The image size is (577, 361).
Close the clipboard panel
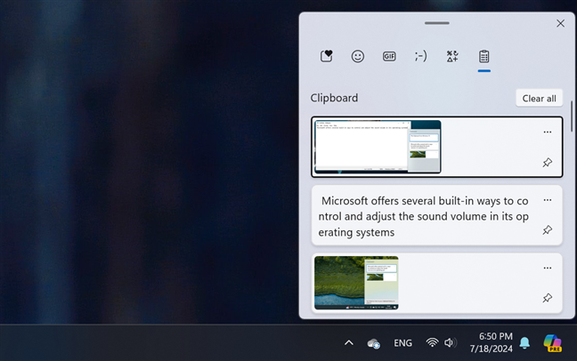point(560,23)
